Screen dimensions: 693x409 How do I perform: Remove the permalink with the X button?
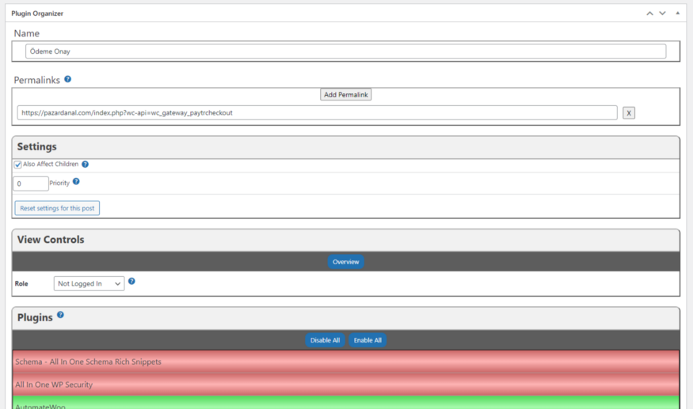(629, 113)
